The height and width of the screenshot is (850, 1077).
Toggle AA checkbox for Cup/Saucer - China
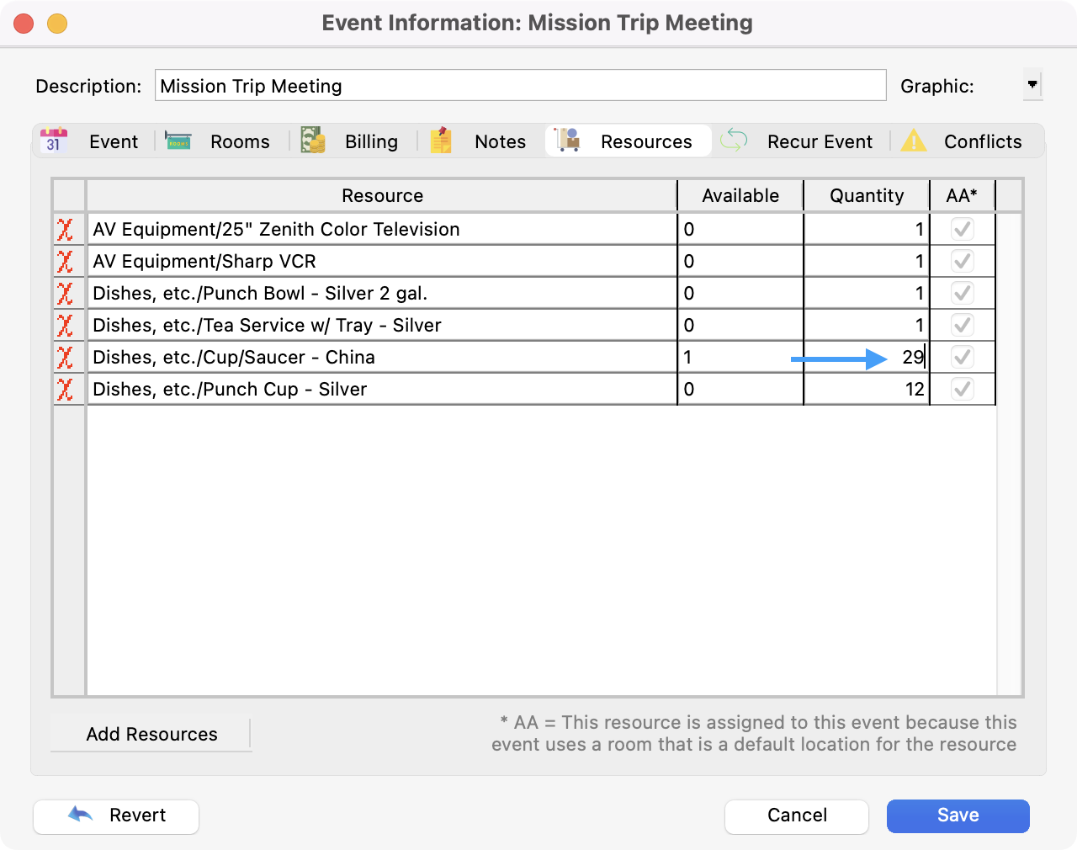tap(962, 357)
